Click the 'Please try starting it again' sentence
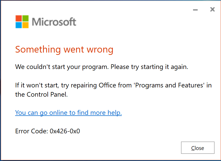Image resolution: width=221 pixels, height=161 pixels. 149,67
